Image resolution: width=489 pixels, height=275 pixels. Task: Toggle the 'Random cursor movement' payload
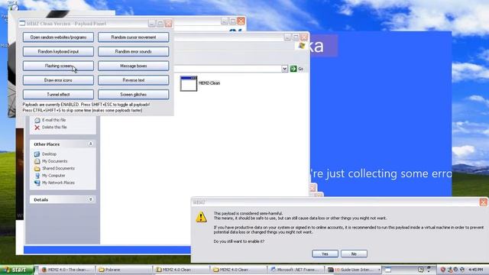coord(134,37)
